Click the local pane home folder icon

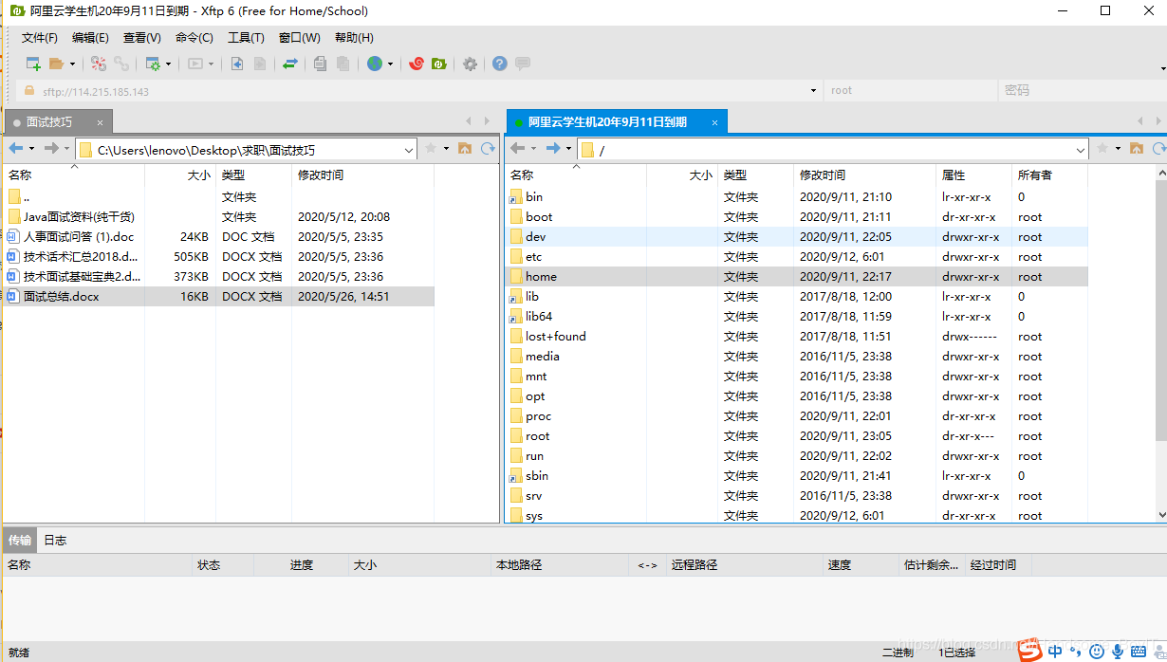(464, 149)
